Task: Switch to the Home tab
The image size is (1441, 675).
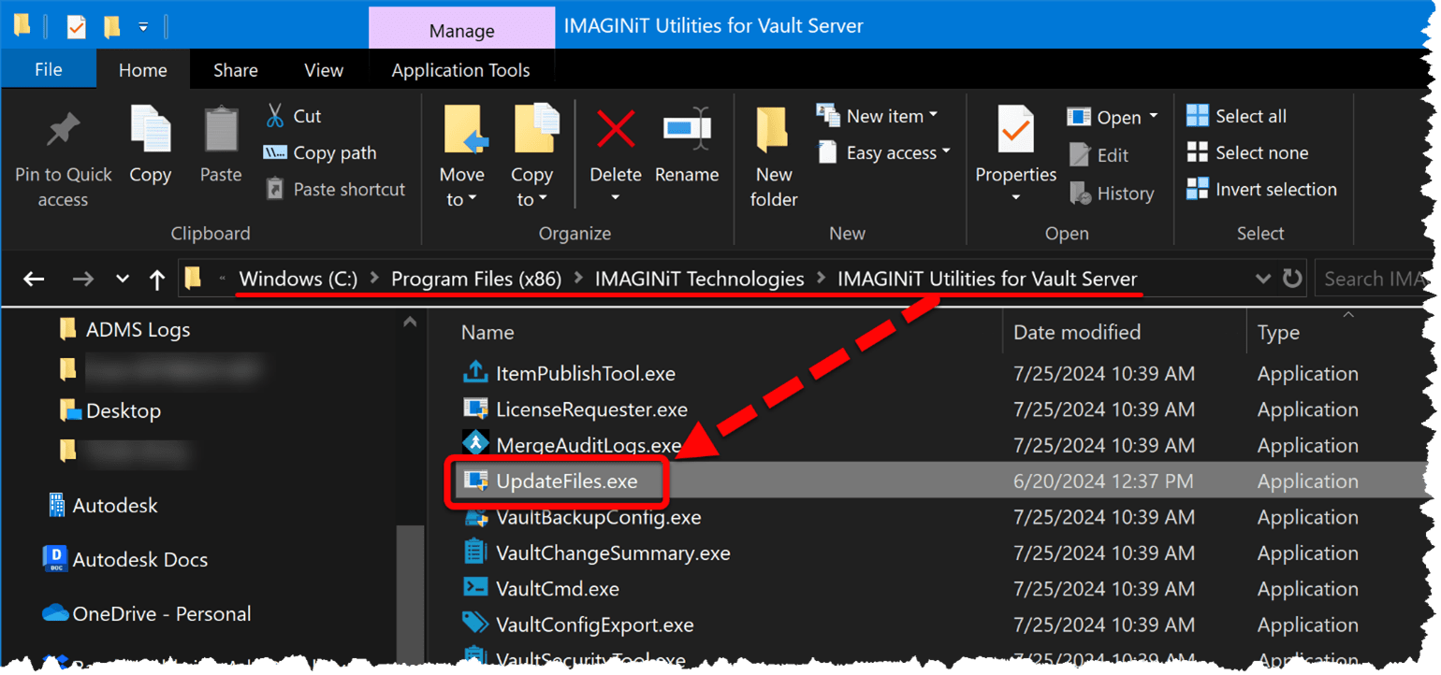Action: (143, 70)
